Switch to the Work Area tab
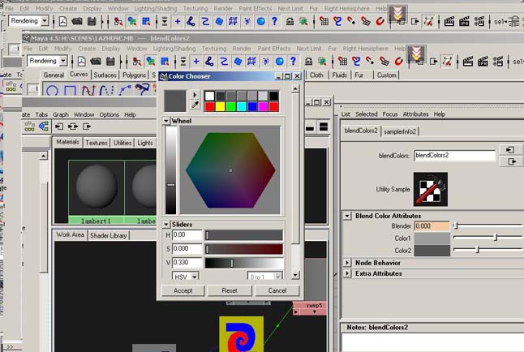The image size is (524, 352). click(70, 234)
